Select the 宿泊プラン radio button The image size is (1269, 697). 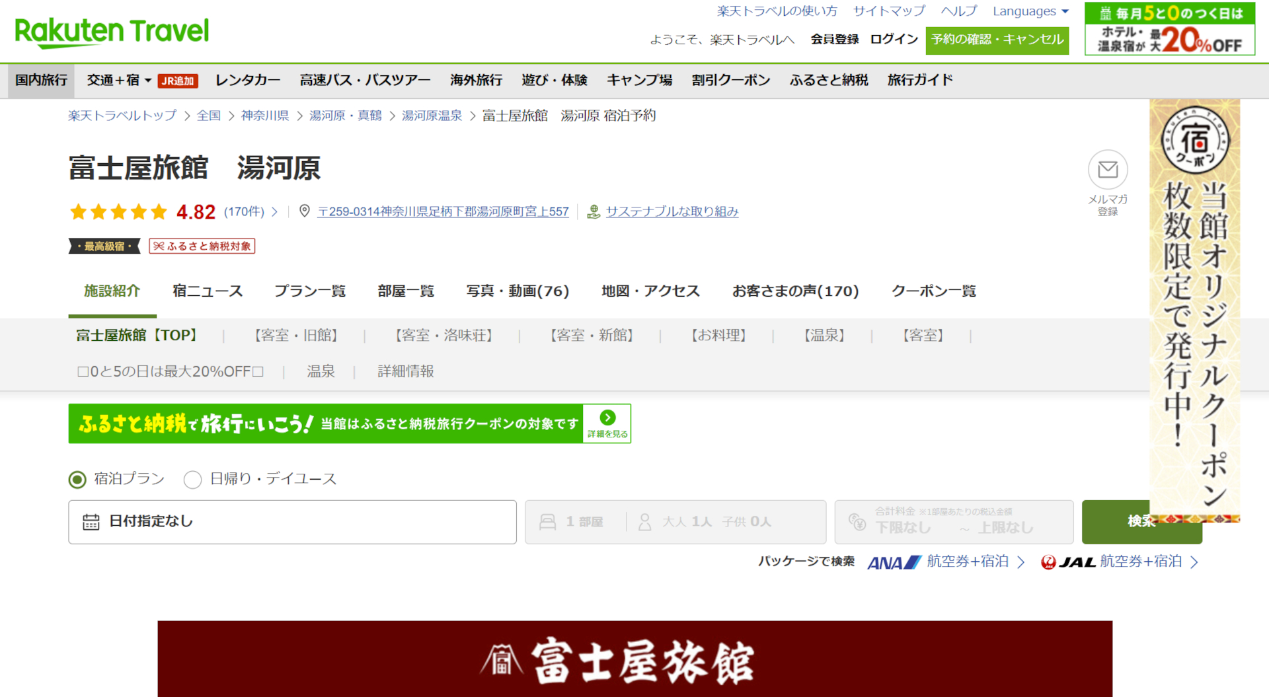[77, 480]
